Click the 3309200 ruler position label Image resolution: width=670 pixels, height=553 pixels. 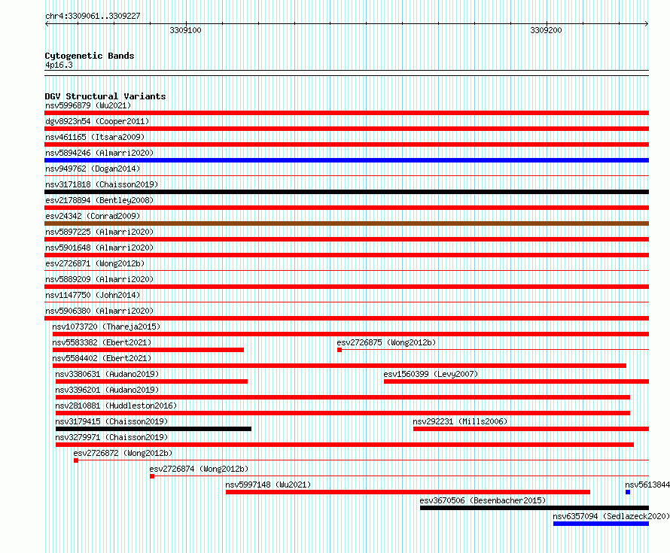click(546, 30)
